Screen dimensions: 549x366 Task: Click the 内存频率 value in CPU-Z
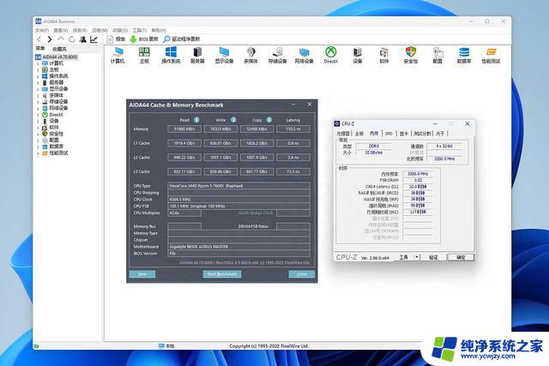pyautogui.click(x=418, y=174)
